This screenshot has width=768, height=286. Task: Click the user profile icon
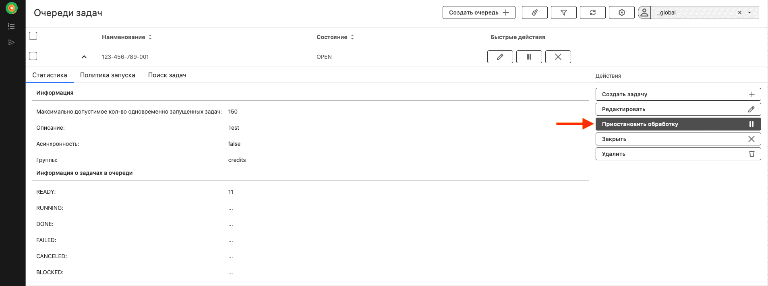click(644, 12)
